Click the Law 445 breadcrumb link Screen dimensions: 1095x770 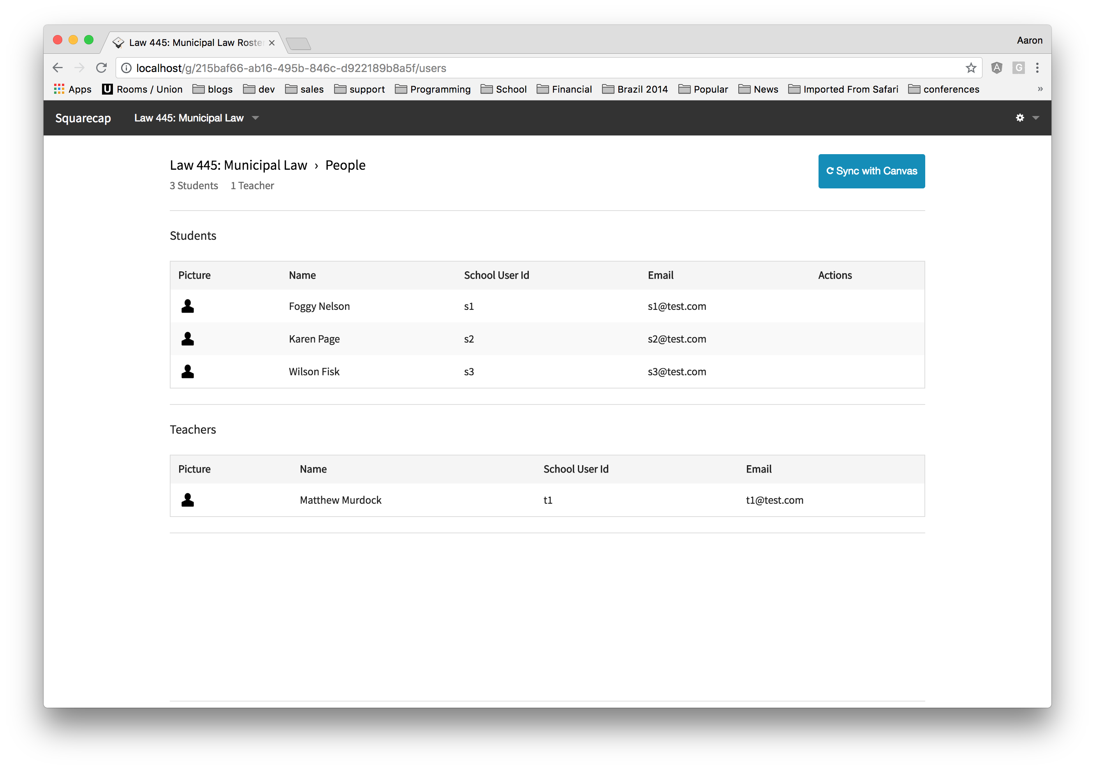(x=238, y=164)
